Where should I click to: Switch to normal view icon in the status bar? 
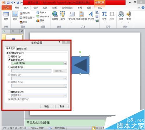94,128
